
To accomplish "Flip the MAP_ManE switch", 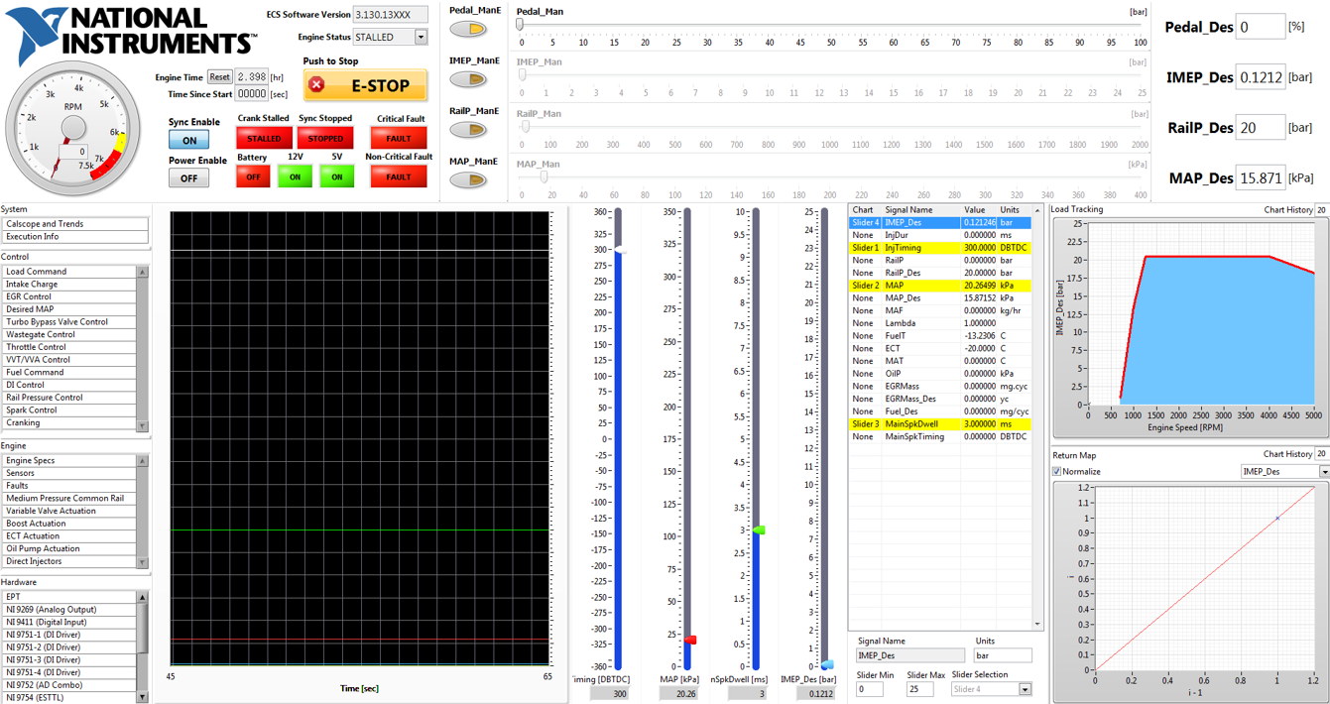I will pyautogui.click(x=468, y=180).
